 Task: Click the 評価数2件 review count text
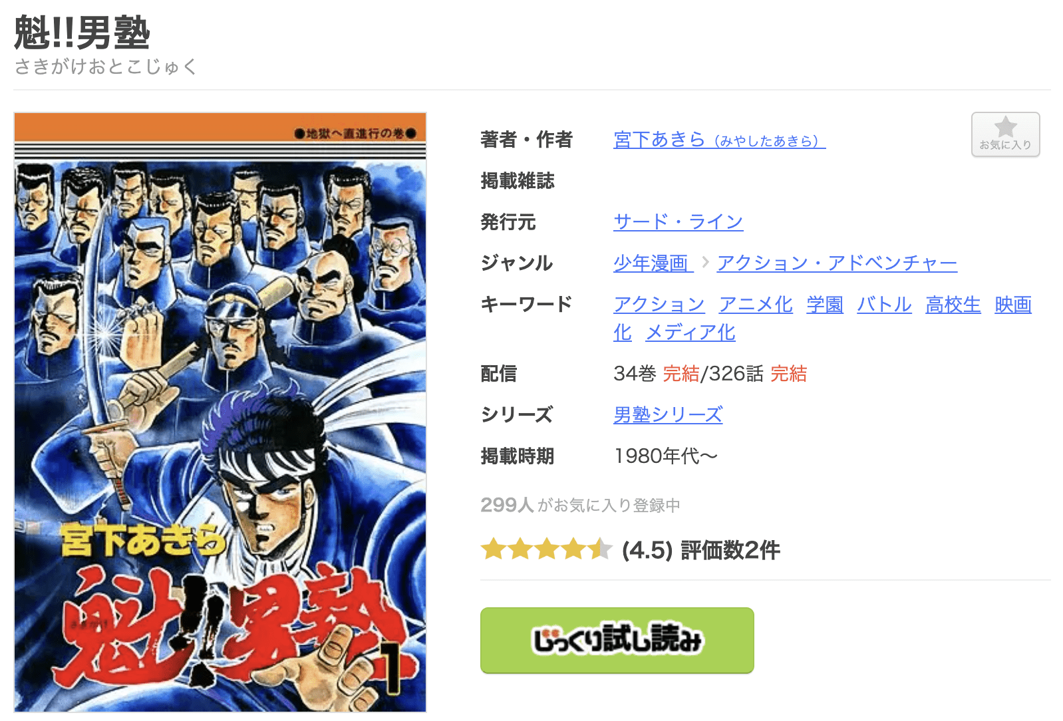[730, 550]
